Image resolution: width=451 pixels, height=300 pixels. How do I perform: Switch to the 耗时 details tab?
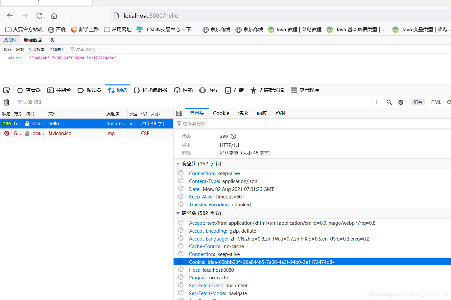pyautogui.click(x=281, y=113)
